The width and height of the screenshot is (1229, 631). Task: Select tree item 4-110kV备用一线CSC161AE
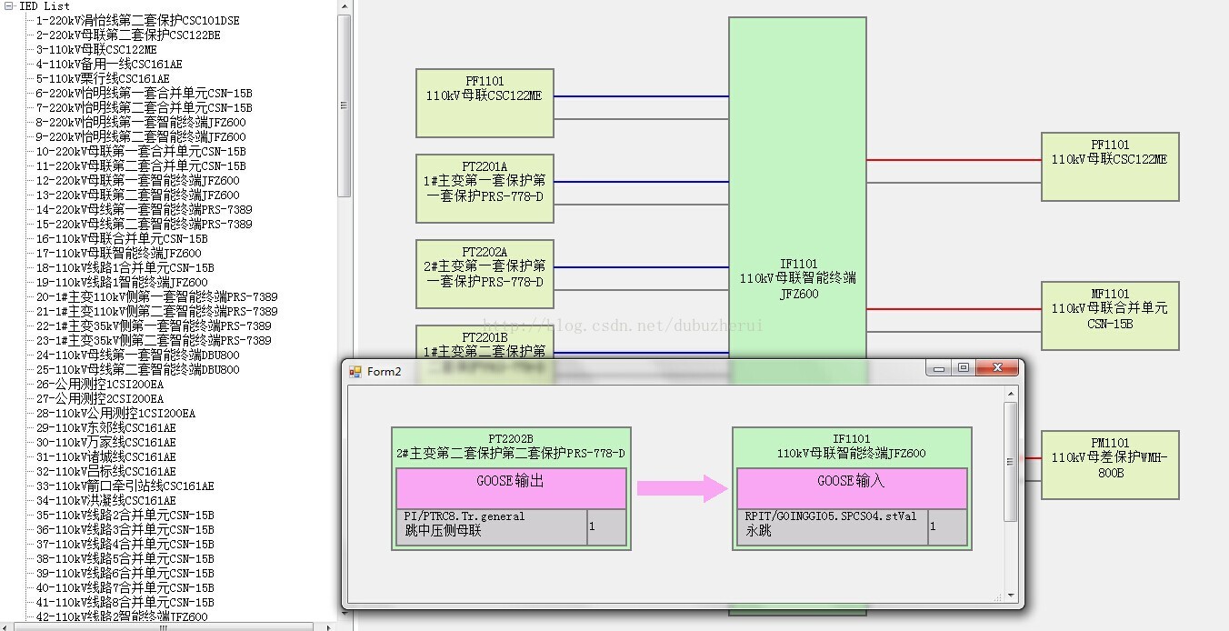[x=109, y=64]
